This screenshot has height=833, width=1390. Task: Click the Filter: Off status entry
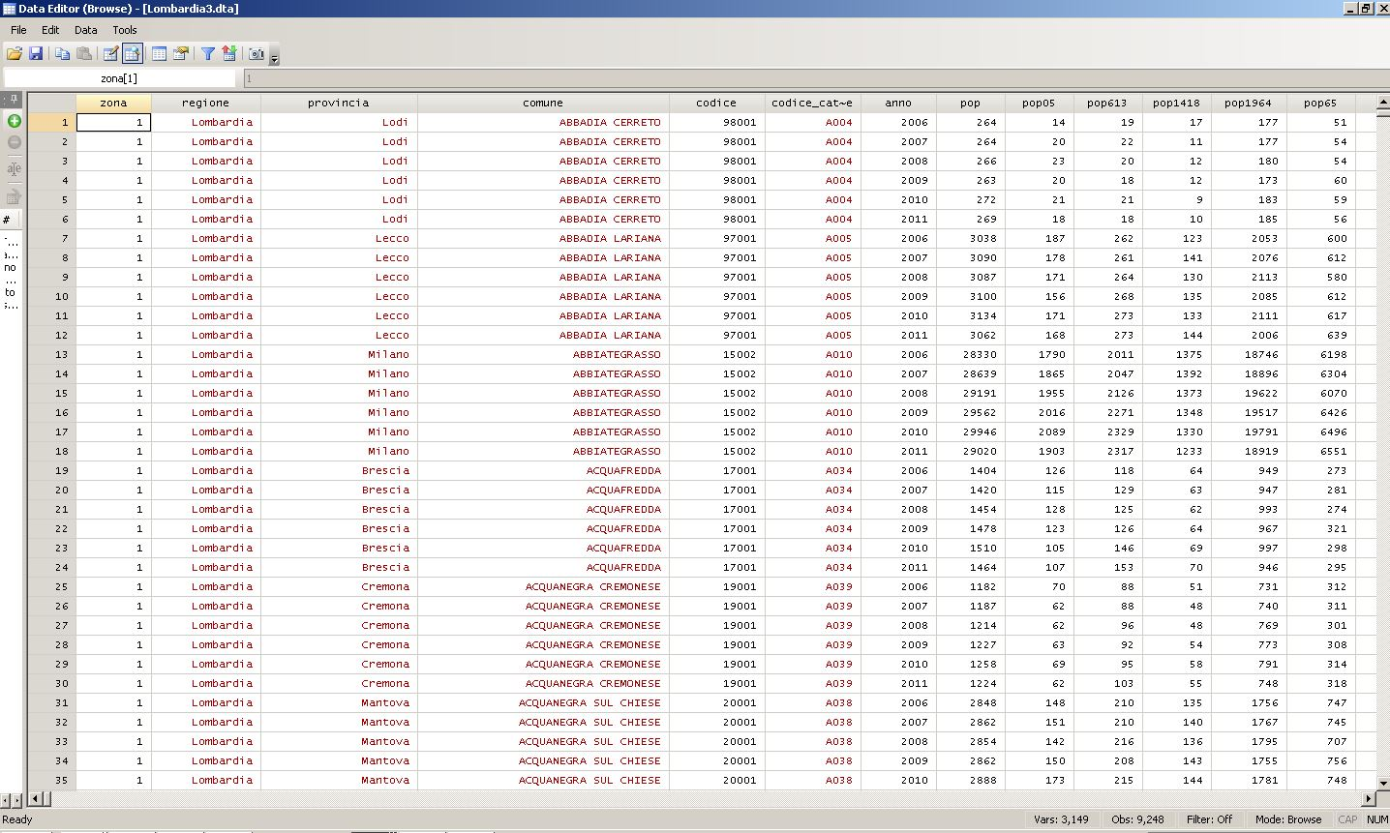tap(1210, 819)
